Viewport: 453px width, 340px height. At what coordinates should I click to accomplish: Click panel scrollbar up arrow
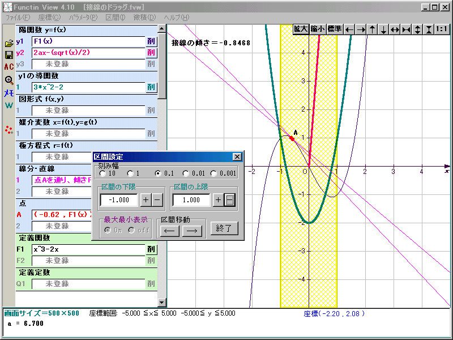[x=162, y=28]
